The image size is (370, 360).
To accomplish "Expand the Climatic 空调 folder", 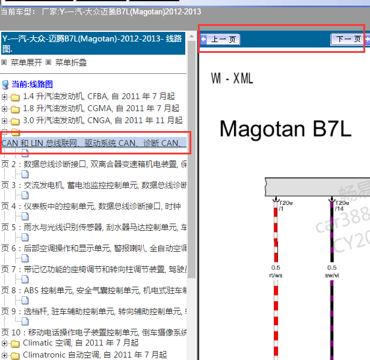I will tap(4, 343).
